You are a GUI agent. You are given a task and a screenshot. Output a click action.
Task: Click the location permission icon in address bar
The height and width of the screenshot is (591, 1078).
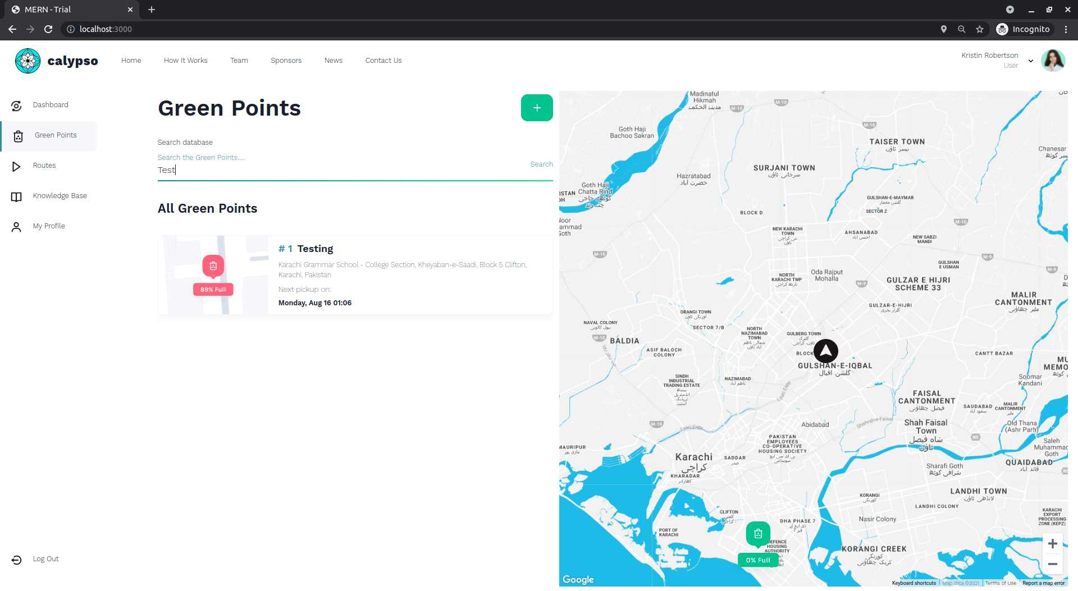944,29
